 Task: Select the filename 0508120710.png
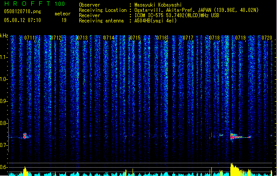[22, 11]
